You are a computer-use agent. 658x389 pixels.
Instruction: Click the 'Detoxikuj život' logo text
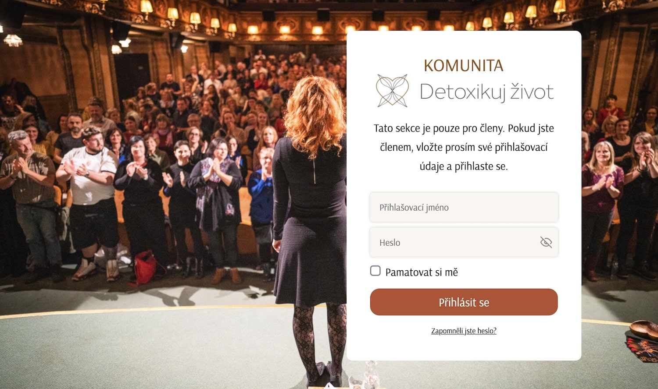click(486, 92)
